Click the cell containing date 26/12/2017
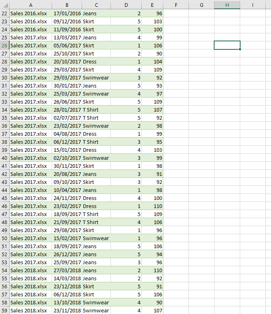This screenshot has width=271, height=314. [67, 254]
